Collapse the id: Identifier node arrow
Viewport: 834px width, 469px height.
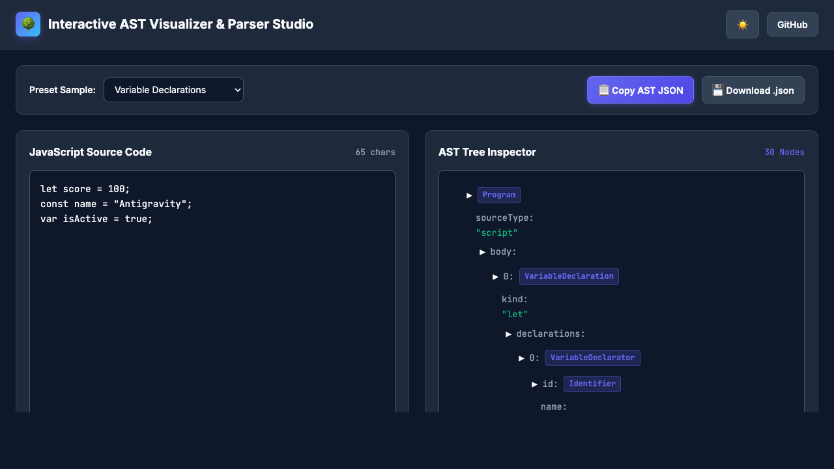(534, 384)
